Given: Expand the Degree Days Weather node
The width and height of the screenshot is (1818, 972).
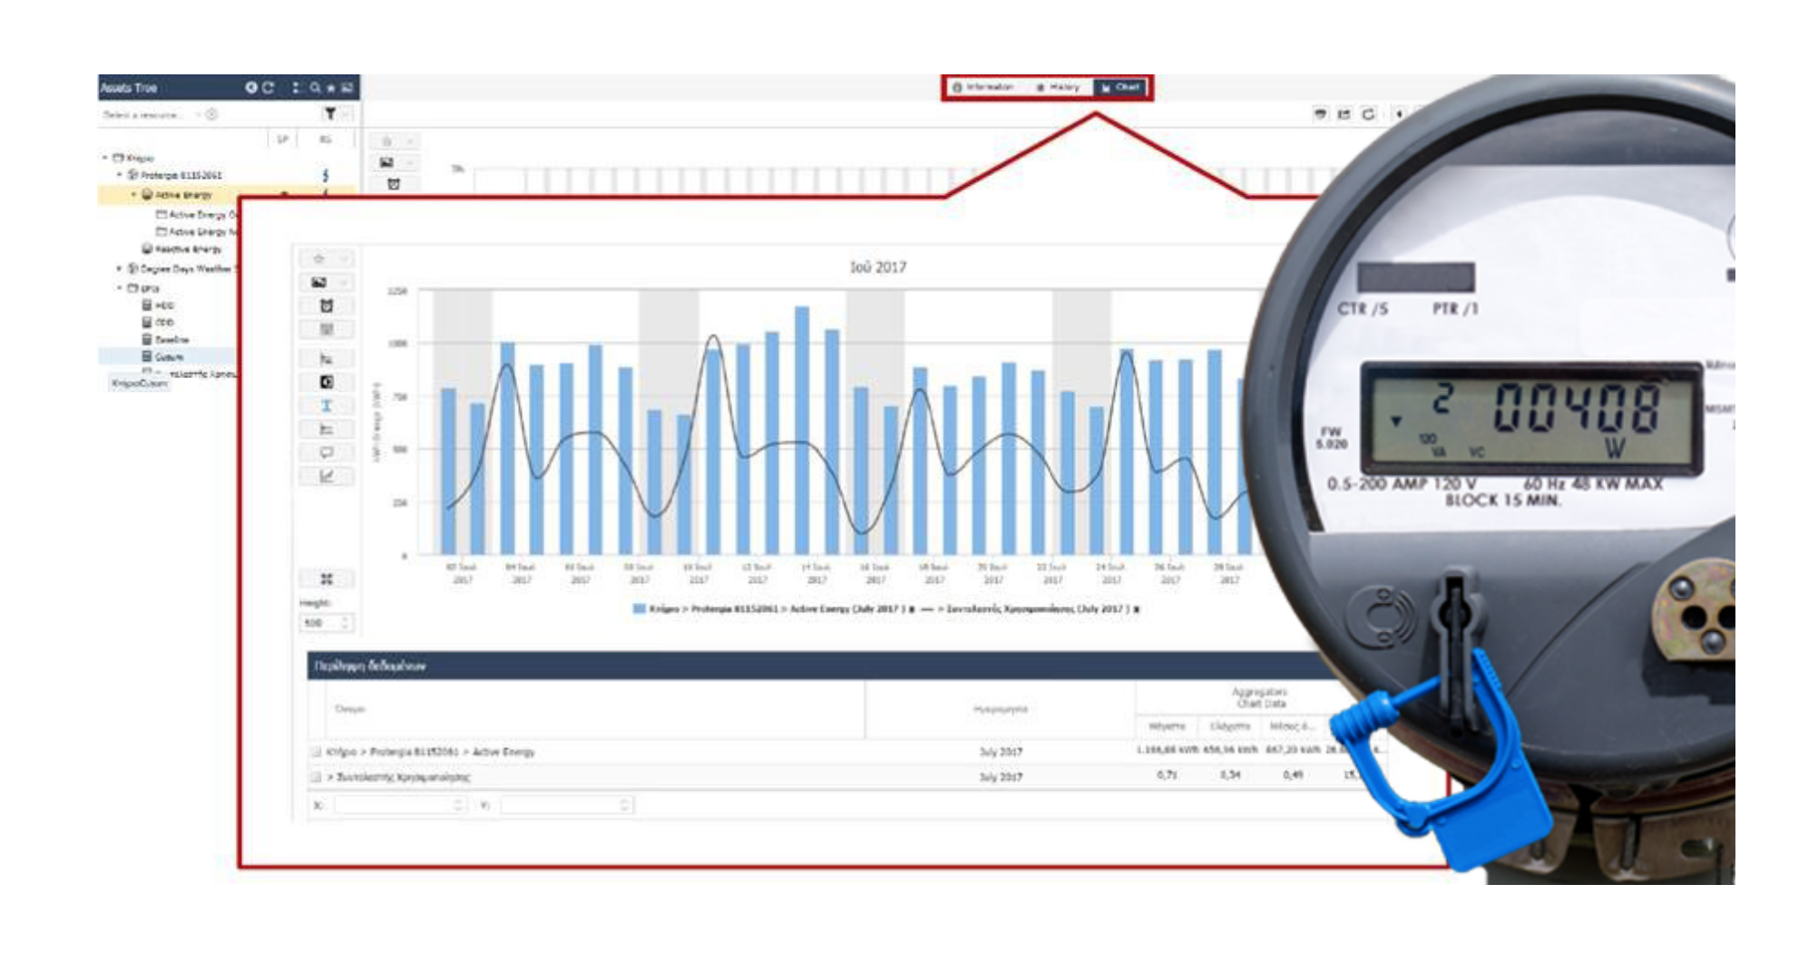Looking at the screenshot, I should click(119, 268).
